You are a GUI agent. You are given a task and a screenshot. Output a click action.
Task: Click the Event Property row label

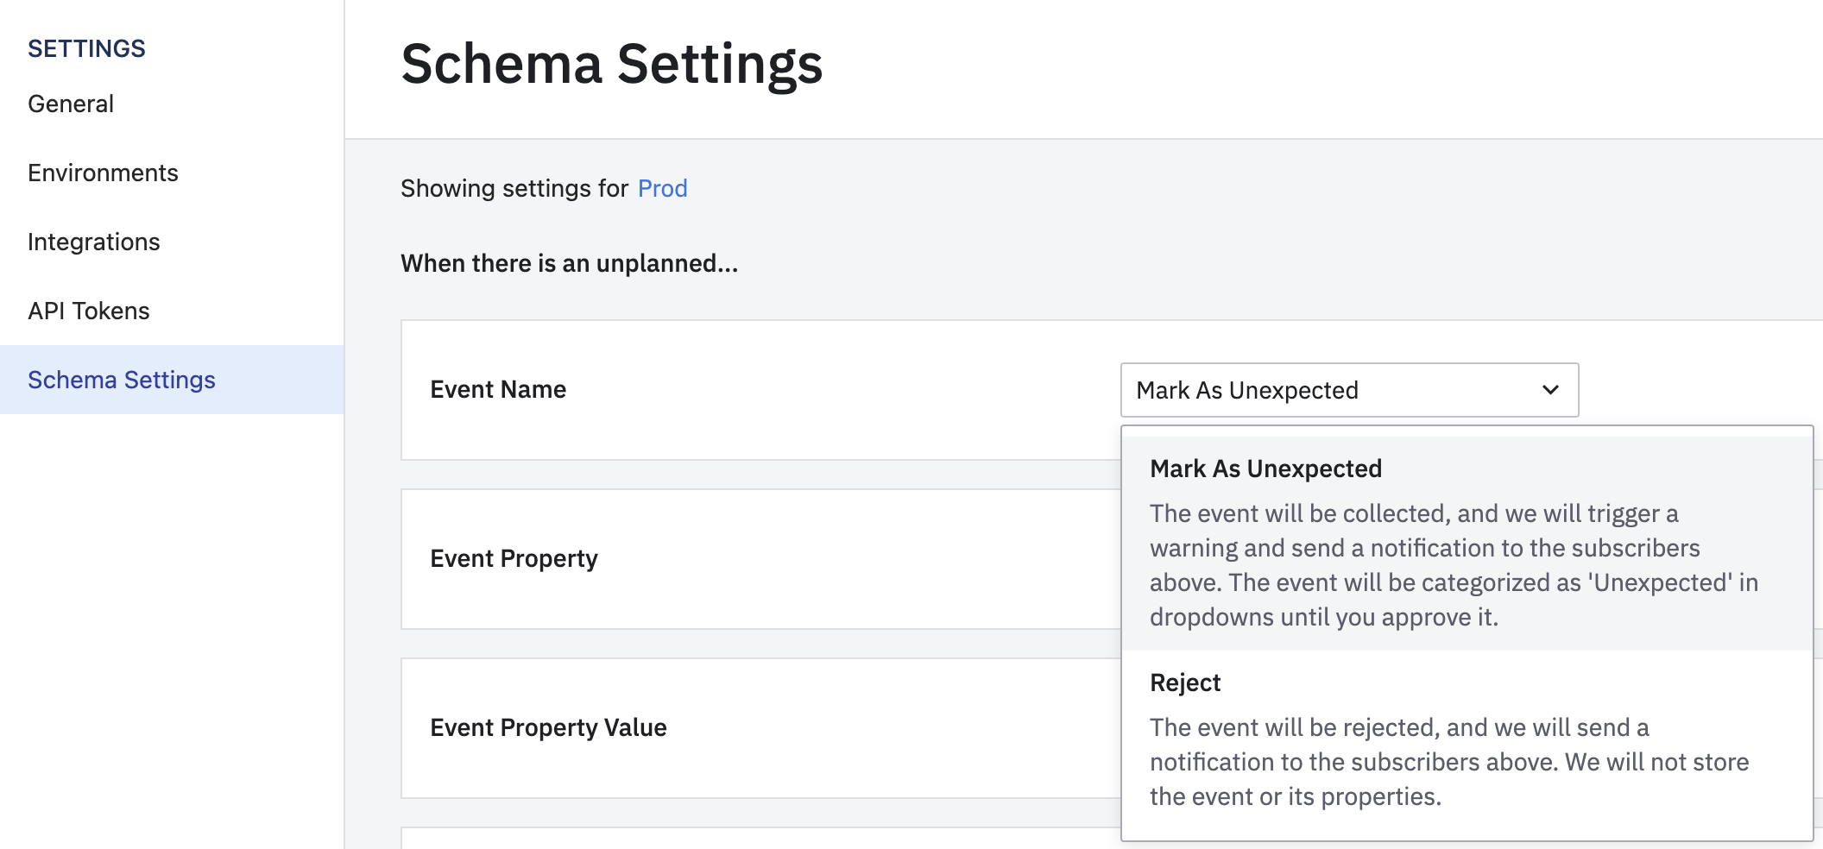(x=514, y=559)
